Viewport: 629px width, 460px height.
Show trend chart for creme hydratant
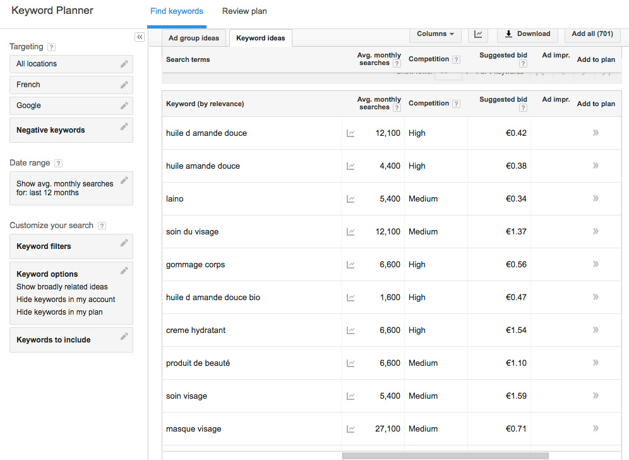coord(350,330)
